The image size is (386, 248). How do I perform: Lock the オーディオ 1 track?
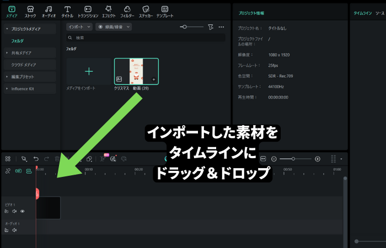coord(7,230)
